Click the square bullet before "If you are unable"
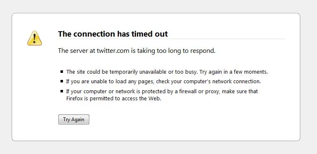The width and height of the screenshot is (317, 154). click(62, 81)
